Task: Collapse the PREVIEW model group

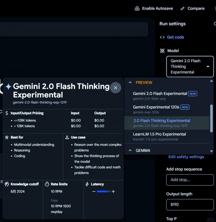Action: pos(130,83)
